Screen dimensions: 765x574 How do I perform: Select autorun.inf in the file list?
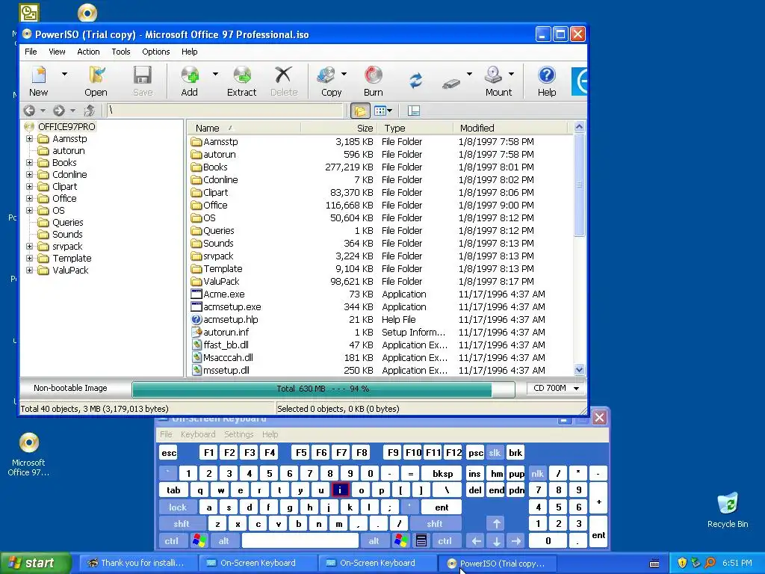coord(226,332)
